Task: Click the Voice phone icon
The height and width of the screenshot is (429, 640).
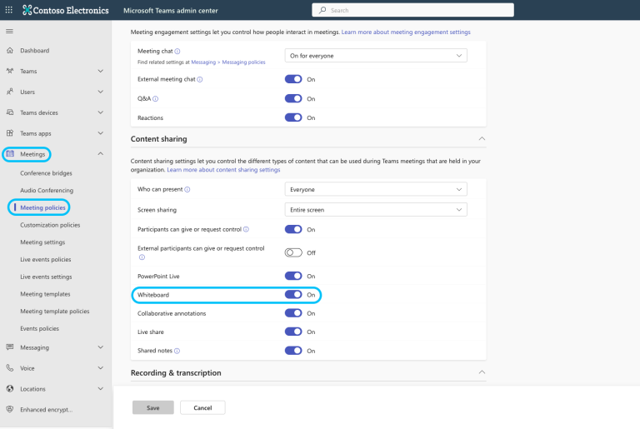Action: (10, 367)
